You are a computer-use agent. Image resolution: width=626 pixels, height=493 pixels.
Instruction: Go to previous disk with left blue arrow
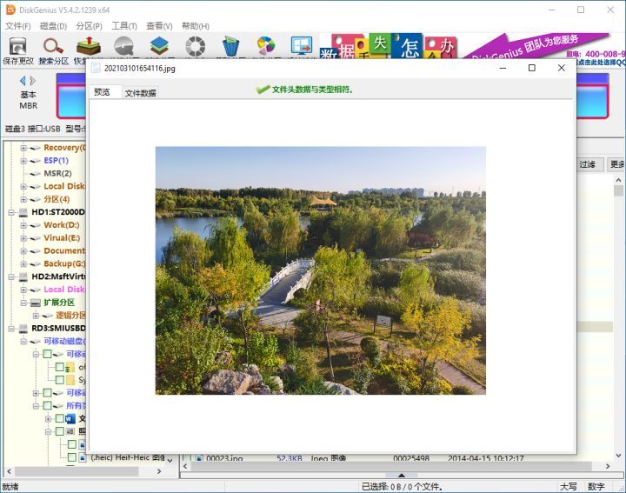[x=23, y=81]
